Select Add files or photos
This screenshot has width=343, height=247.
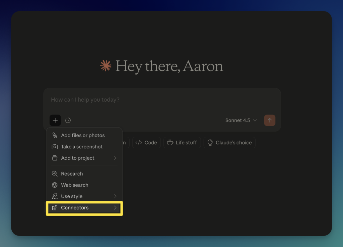[84, 136]
